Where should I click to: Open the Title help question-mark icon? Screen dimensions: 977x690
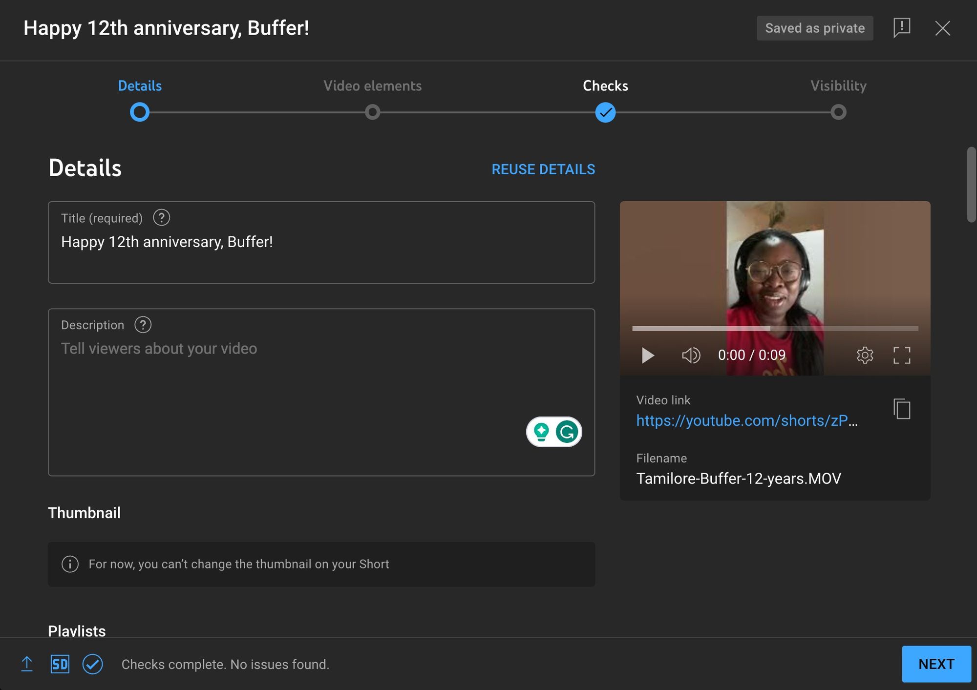(161, 218)
